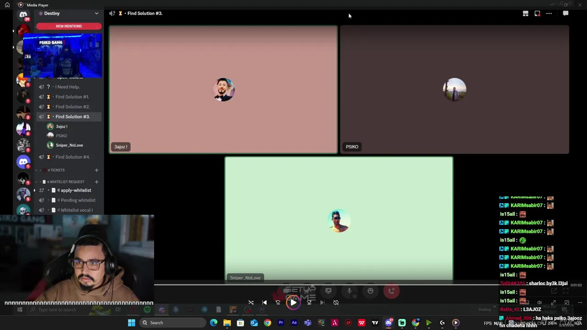Viewport: 587px width, 330px height.
Task: Click the Windows Start button
Action: (x=132, y=323)
